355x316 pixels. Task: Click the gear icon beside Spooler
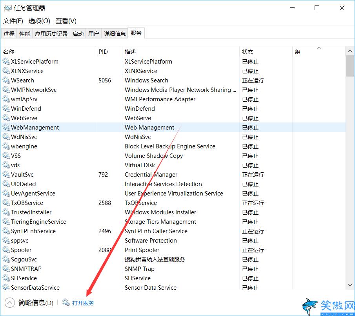[x=6, y=250]
